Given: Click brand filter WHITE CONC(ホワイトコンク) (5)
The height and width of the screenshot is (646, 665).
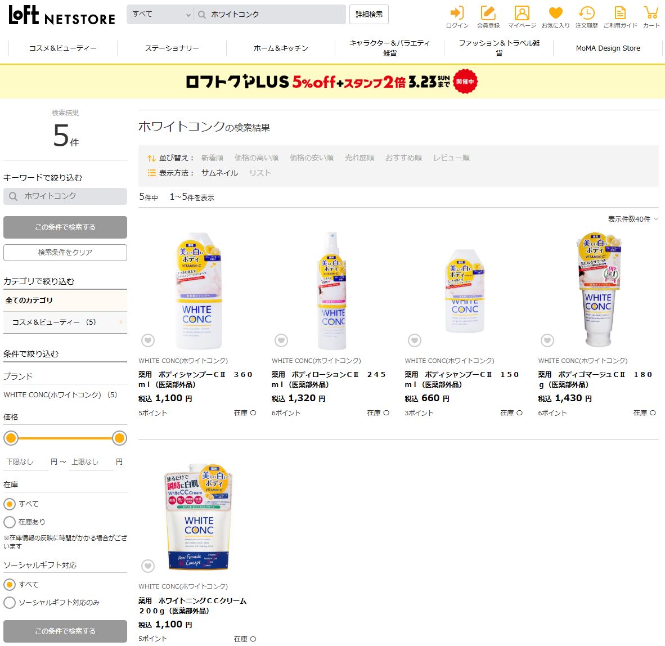Looking at the screenshot, I should 60,395.
